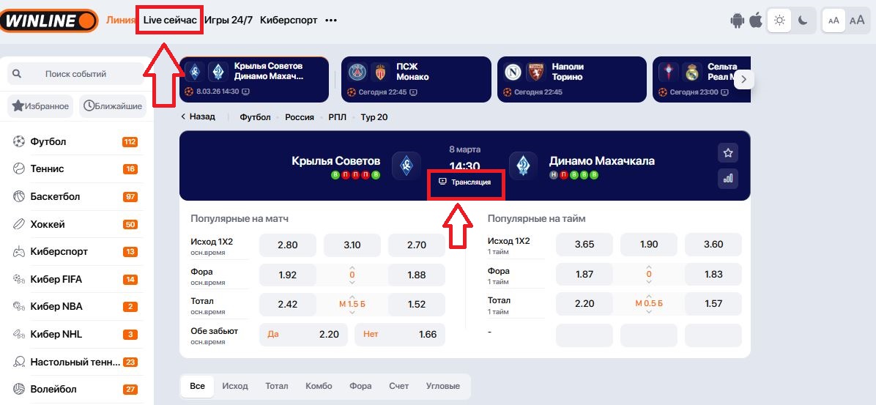Image resolution: width=876 pixels, height=405 pixels.
Task: Open match statistics bar chart icon
Action: point(727,178)
